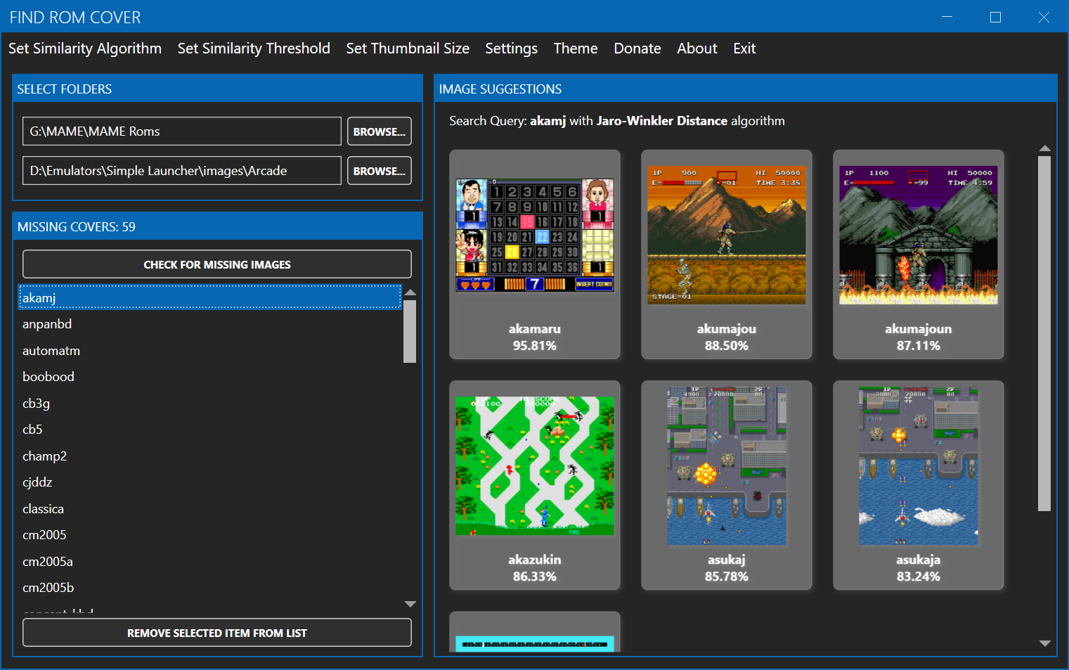The width and height of the screenshot is (1069, 670).
Task: Select anpanbd in the list
Action: (210, 324)
